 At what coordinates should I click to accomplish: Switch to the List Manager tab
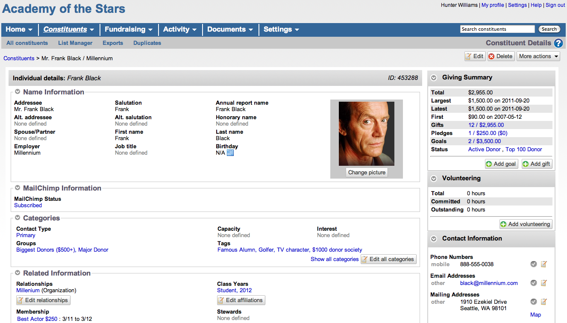[75, 43]
